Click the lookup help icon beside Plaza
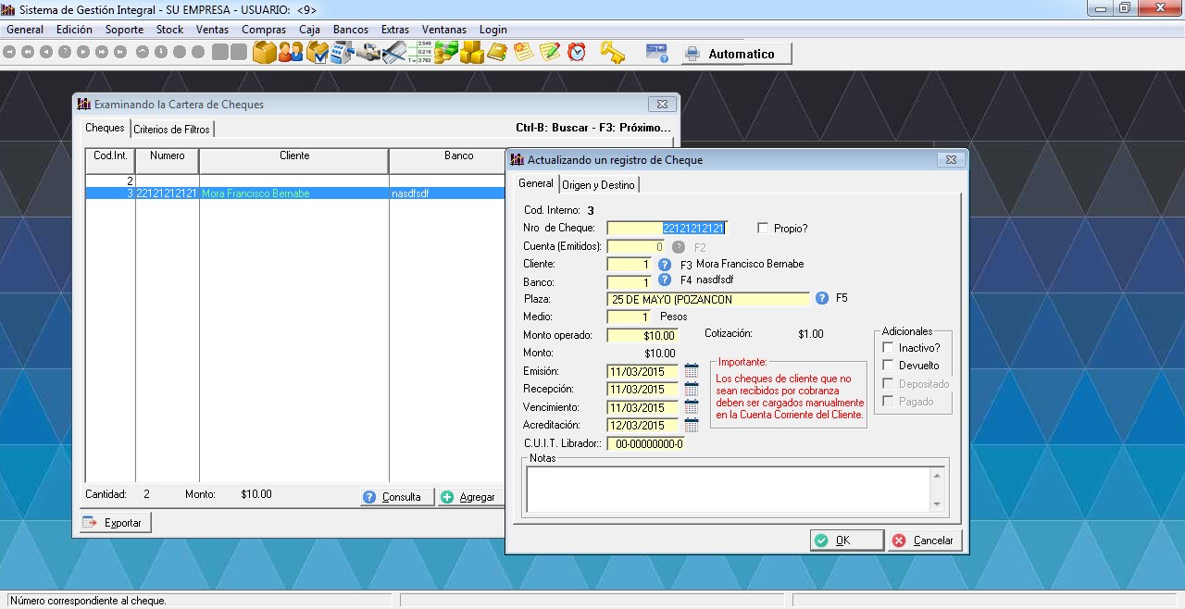Viewport: 1185px width, 609px height. 821,299
